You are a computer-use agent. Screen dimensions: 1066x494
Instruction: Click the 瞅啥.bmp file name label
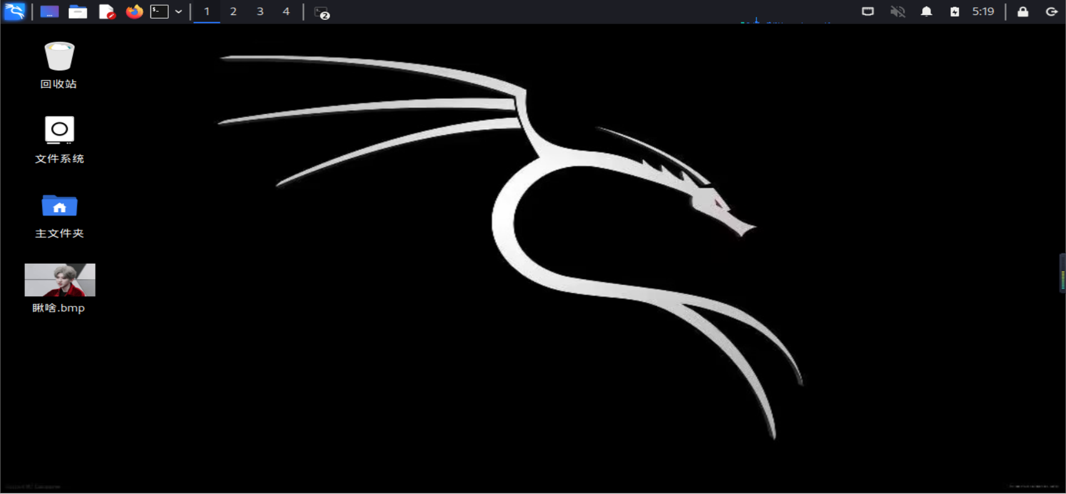58,308
